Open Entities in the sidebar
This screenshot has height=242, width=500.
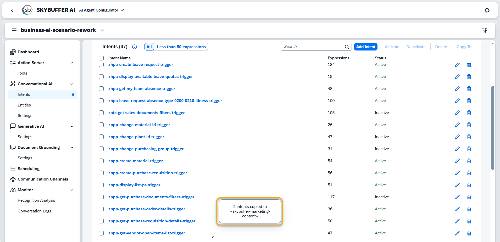tap(24, 105)
